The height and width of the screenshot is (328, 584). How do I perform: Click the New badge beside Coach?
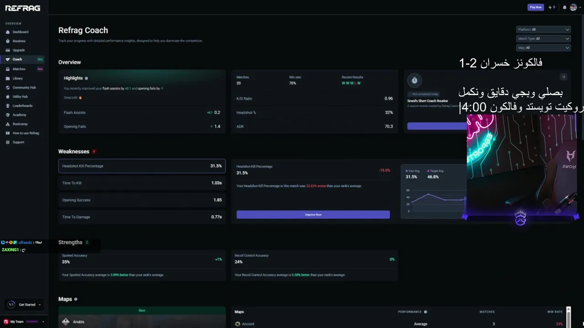pos(40,59)
